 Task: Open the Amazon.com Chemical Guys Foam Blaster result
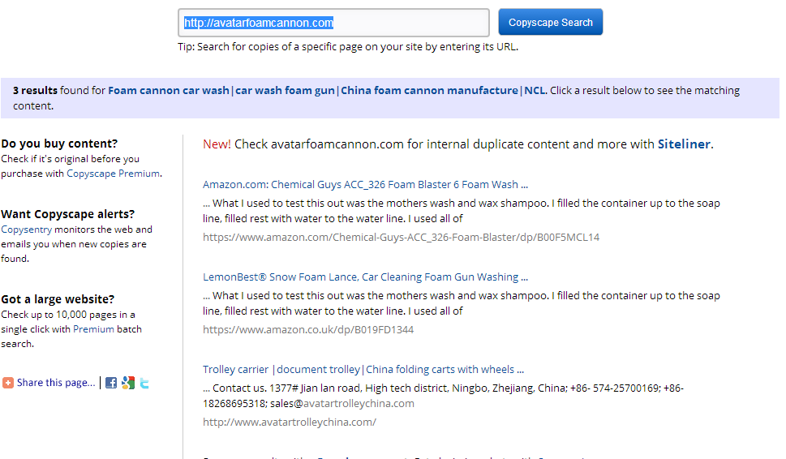coord(365,184)
